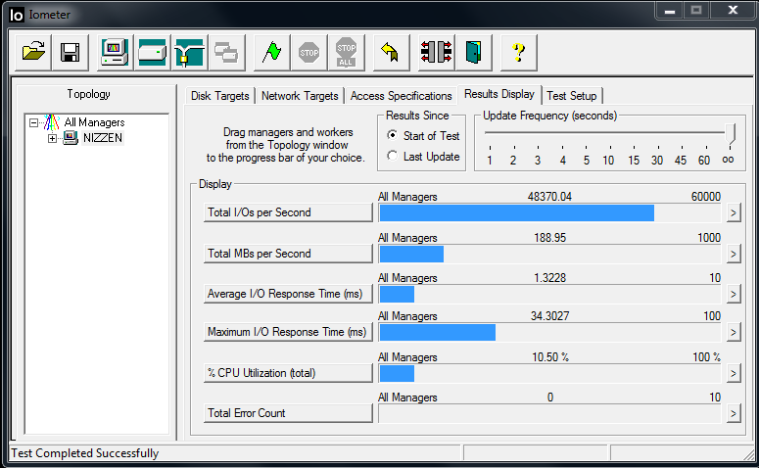
Task: Click the Maximum I/O Response Time bar
Action: coord(550,333)
